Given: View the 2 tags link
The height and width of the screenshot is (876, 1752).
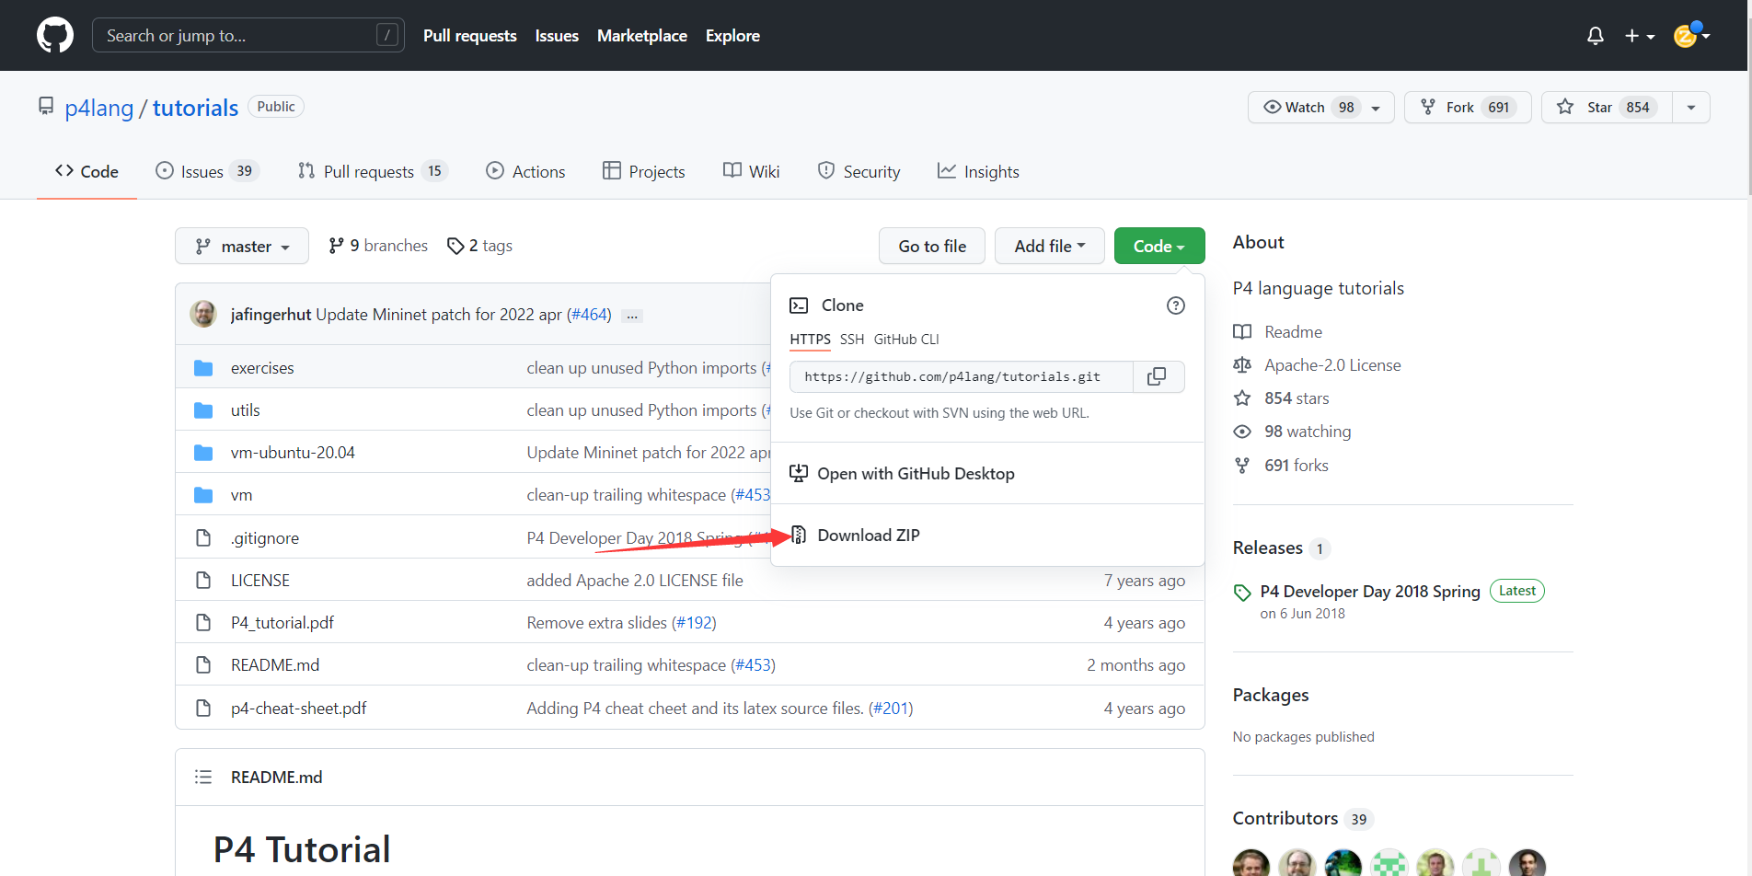Looking at the screenshot, I should 479,246.
